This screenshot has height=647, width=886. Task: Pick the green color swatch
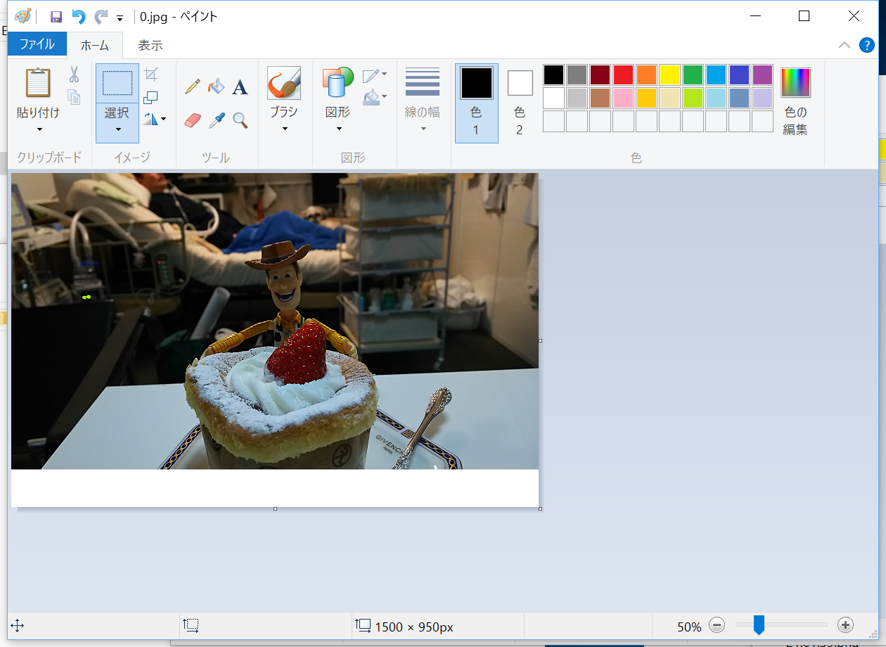point(693,75)
